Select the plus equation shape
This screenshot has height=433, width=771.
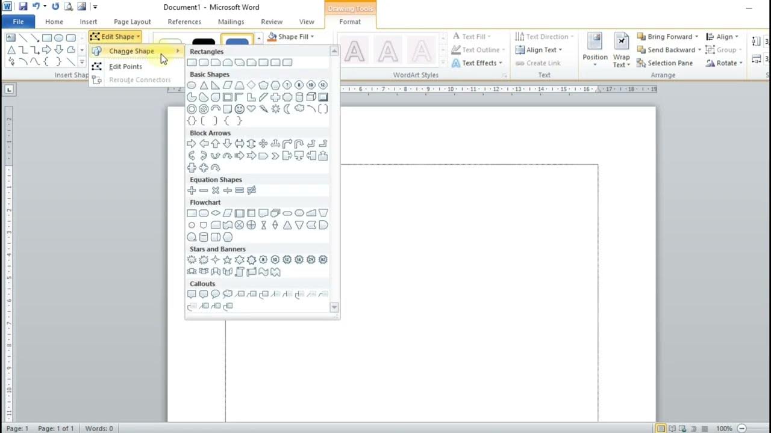192,190
